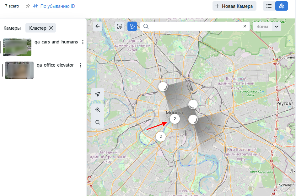Select the qa_office_elevator camera thumbnail

pos(19,70)
